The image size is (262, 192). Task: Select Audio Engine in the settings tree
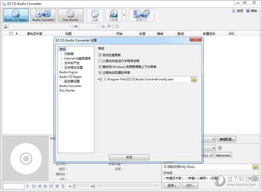[x=69, y=72]
